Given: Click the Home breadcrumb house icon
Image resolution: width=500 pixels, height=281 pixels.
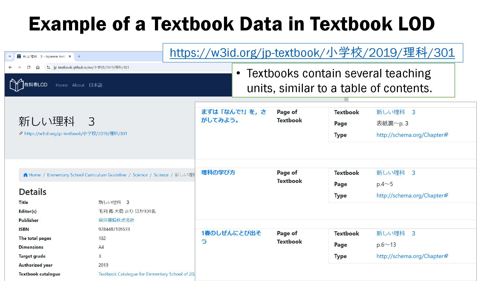Looking at the screenshot, I should click(x=26, y=175).
